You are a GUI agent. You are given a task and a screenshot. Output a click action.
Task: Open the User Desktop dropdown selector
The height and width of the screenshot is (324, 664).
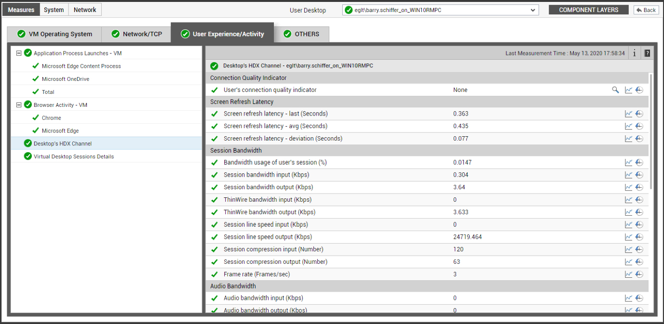point(440,10)
